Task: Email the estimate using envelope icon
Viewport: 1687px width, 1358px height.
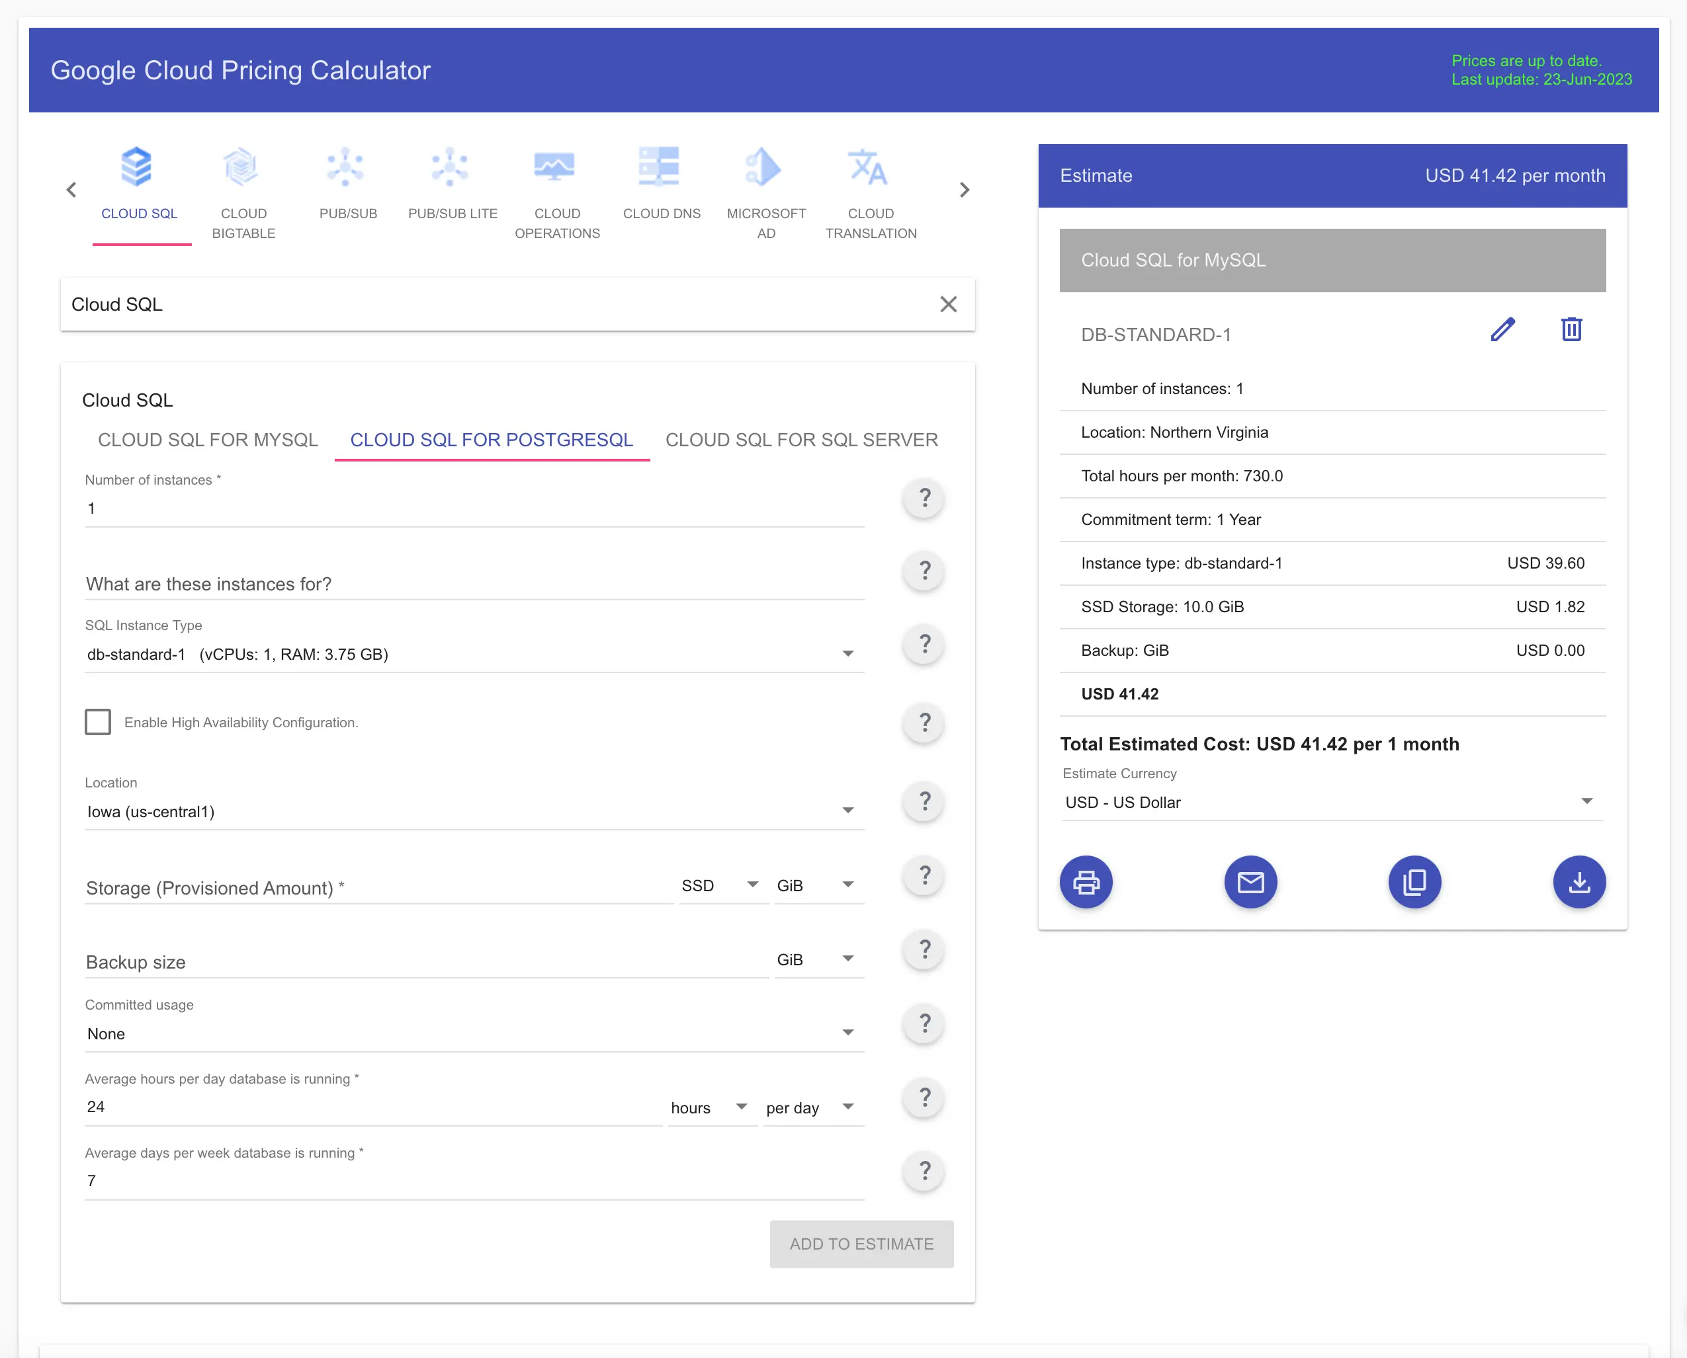Action: 1250,883
